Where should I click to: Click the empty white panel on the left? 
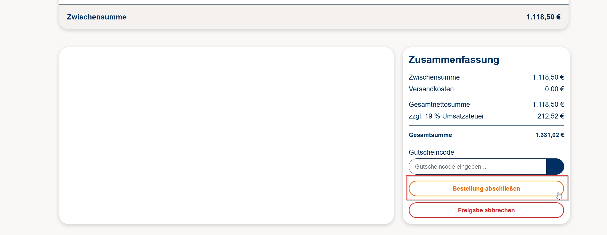226,135
